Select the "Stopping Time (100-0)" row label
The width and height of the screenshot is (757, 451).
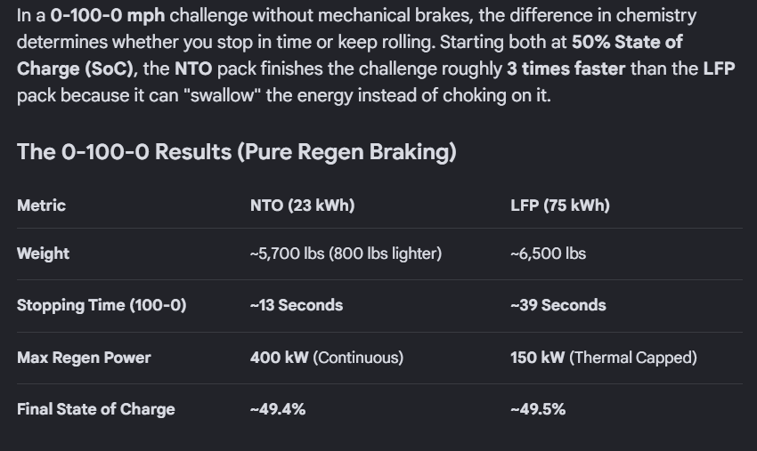102,305
